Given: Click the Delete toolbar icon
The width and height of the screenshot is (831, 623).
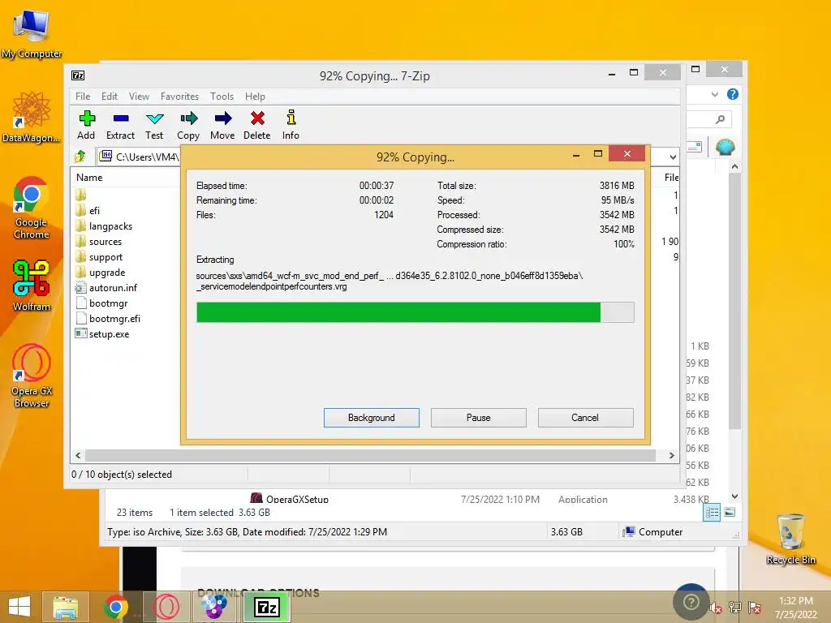Looking at the screenshot, I should 257,125.
